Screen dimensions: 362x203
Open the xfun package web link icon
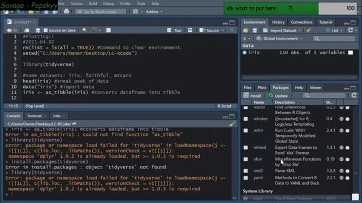[x=342, y=159]
